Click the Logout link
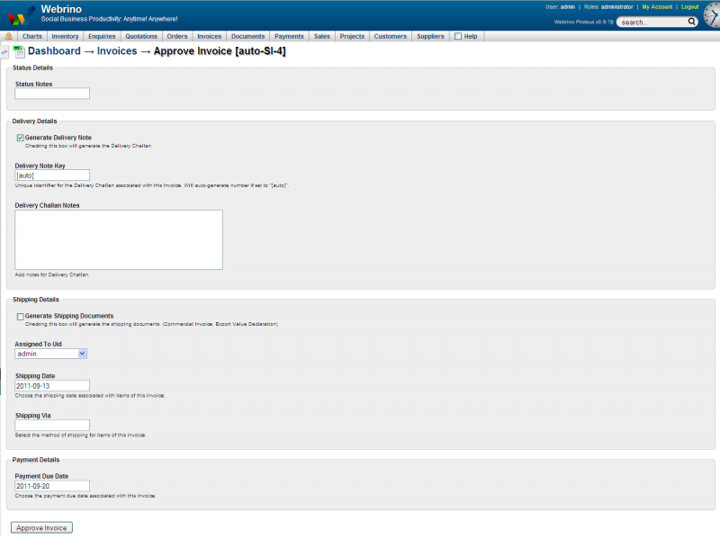720x539 pixels. 689,6
